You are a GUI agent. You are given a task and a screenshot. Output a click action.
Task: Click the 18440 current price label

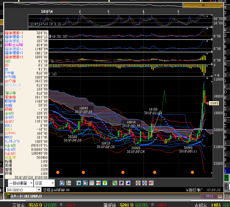click(213, 103)
